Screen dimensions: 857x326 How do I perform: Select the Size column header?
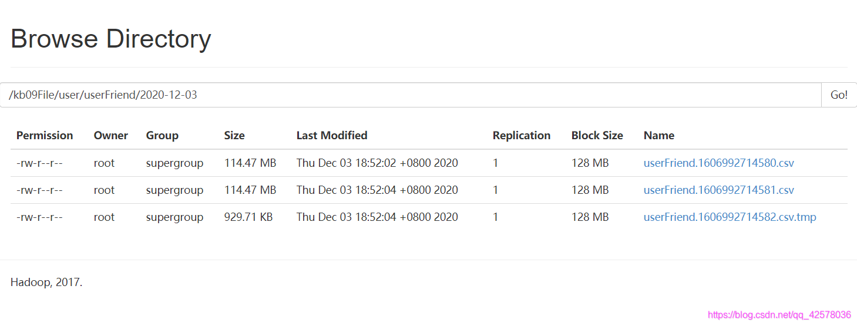(x=234, y=135)
